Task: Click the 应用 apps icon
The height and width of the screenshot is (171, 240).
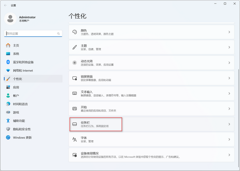Action: (8, 87)
